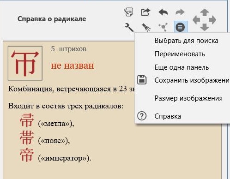The width and height of the screenshot is (230, 179).
Task: Click the «пояс» radical character
Action: click(27, 137)
